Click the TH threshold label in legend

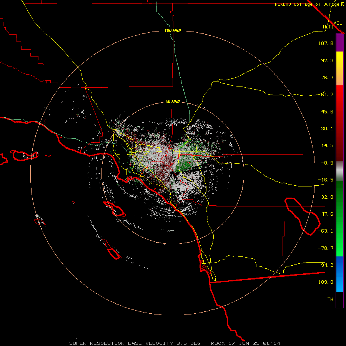coord(330,299)
